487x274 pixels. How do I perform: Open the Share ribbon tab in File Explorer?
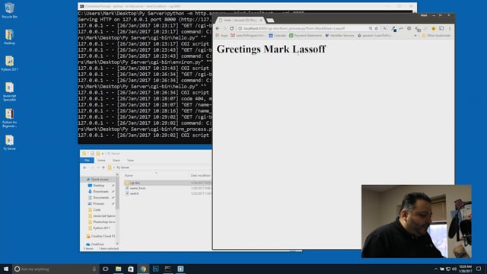[116, 161]
